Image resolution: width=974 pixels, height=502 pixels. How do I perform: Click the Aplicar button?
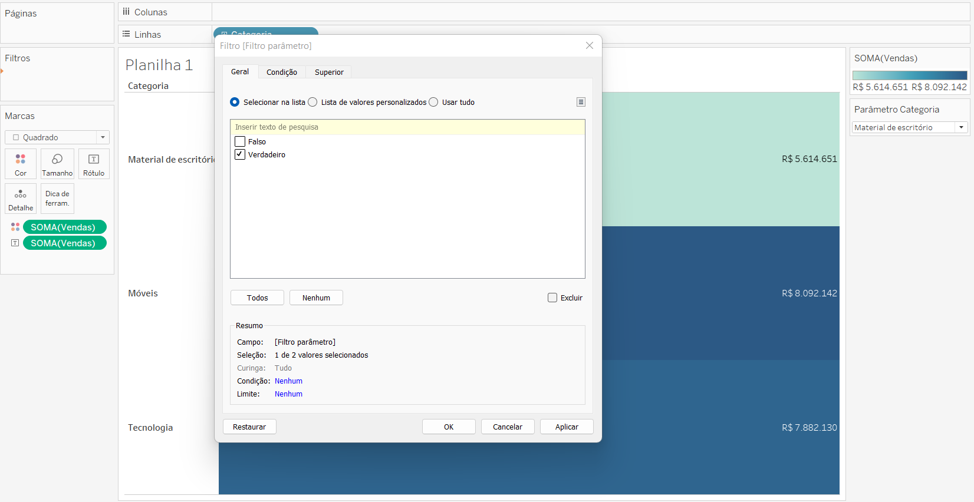tap(567, 427)
